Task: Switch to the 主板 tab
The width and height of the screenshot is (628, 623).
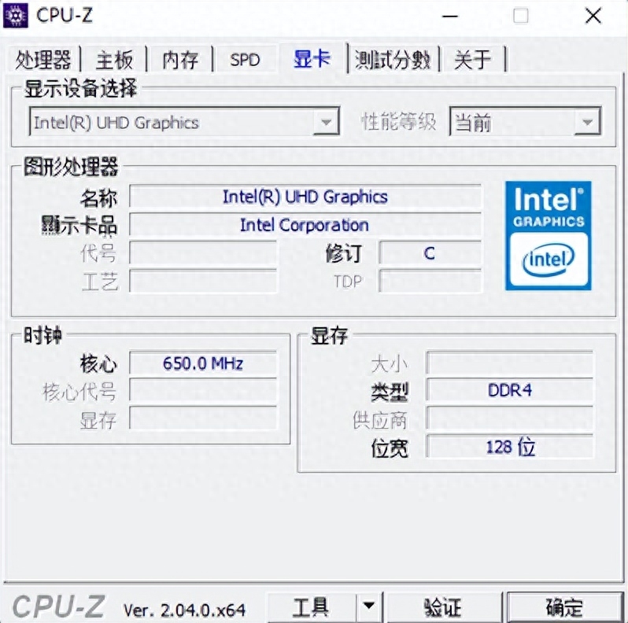Action: (114, 60)
